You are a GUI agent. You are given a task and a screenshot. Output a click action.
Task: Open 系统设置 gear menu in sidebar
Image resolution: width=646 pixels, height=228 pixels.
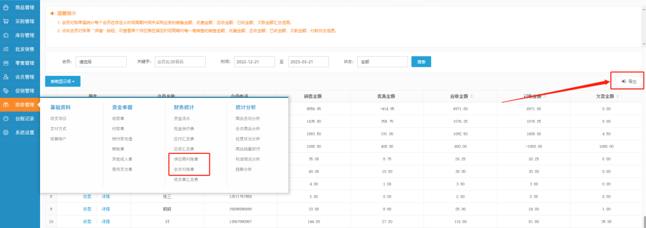(20, 133)
